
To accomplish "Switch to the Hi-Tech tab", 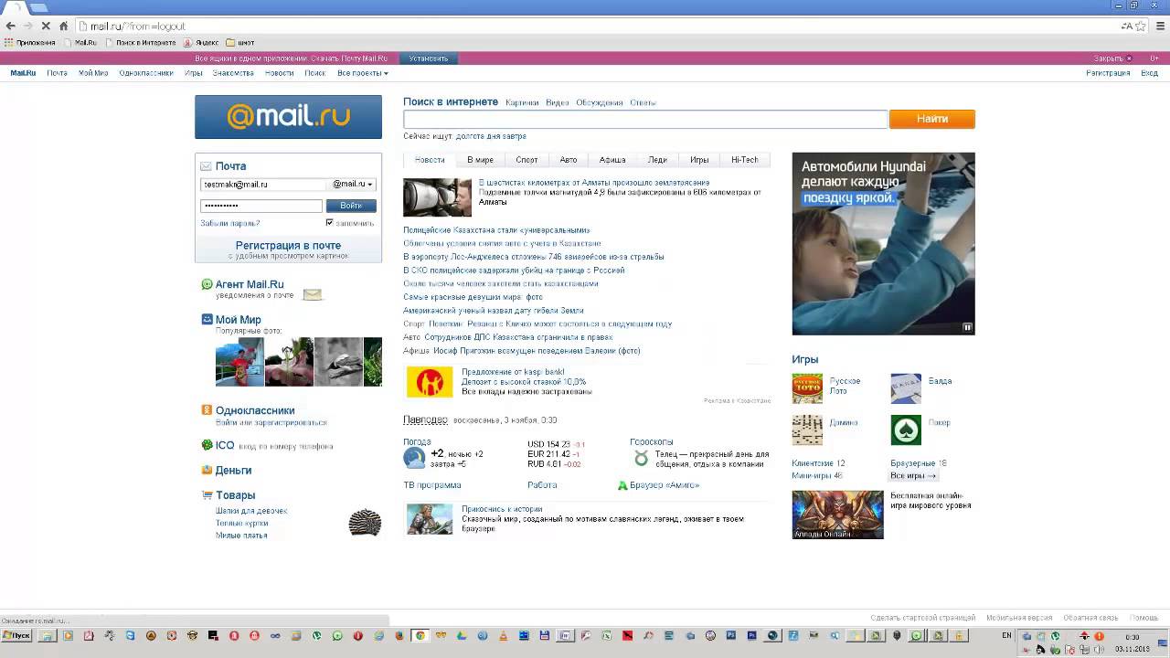I will coord(744,160).
